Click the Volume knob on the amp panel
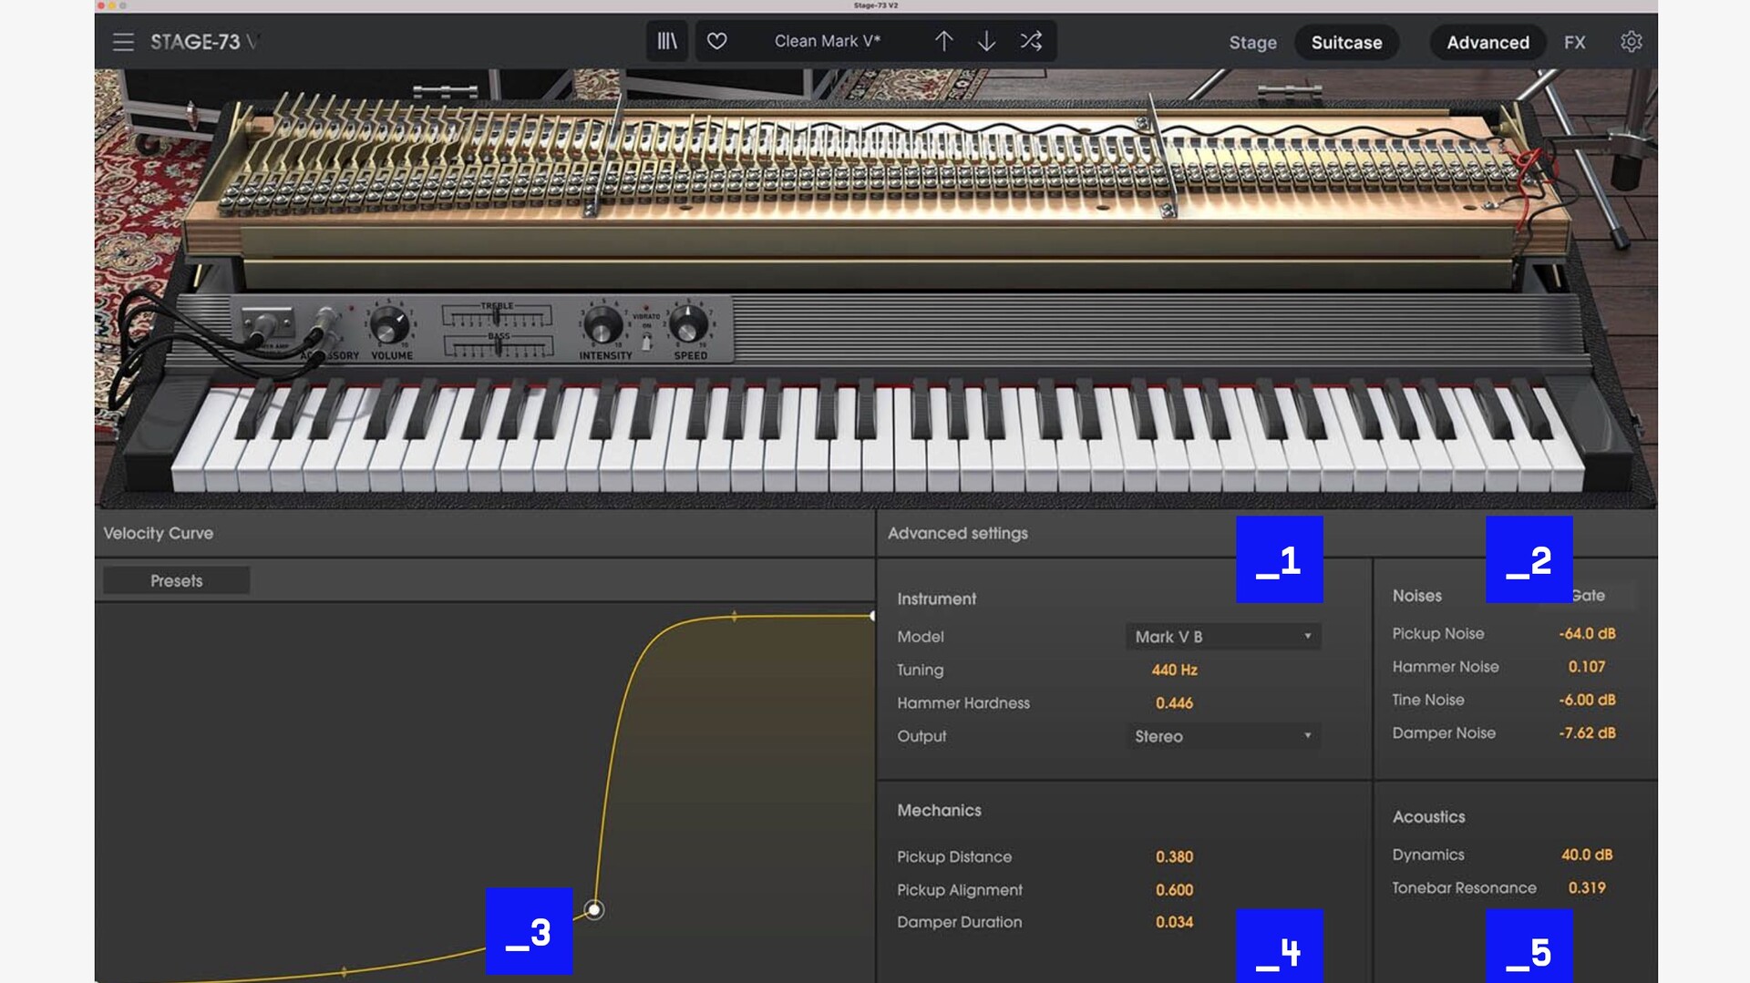1750x983 pixels. (390, 325)
